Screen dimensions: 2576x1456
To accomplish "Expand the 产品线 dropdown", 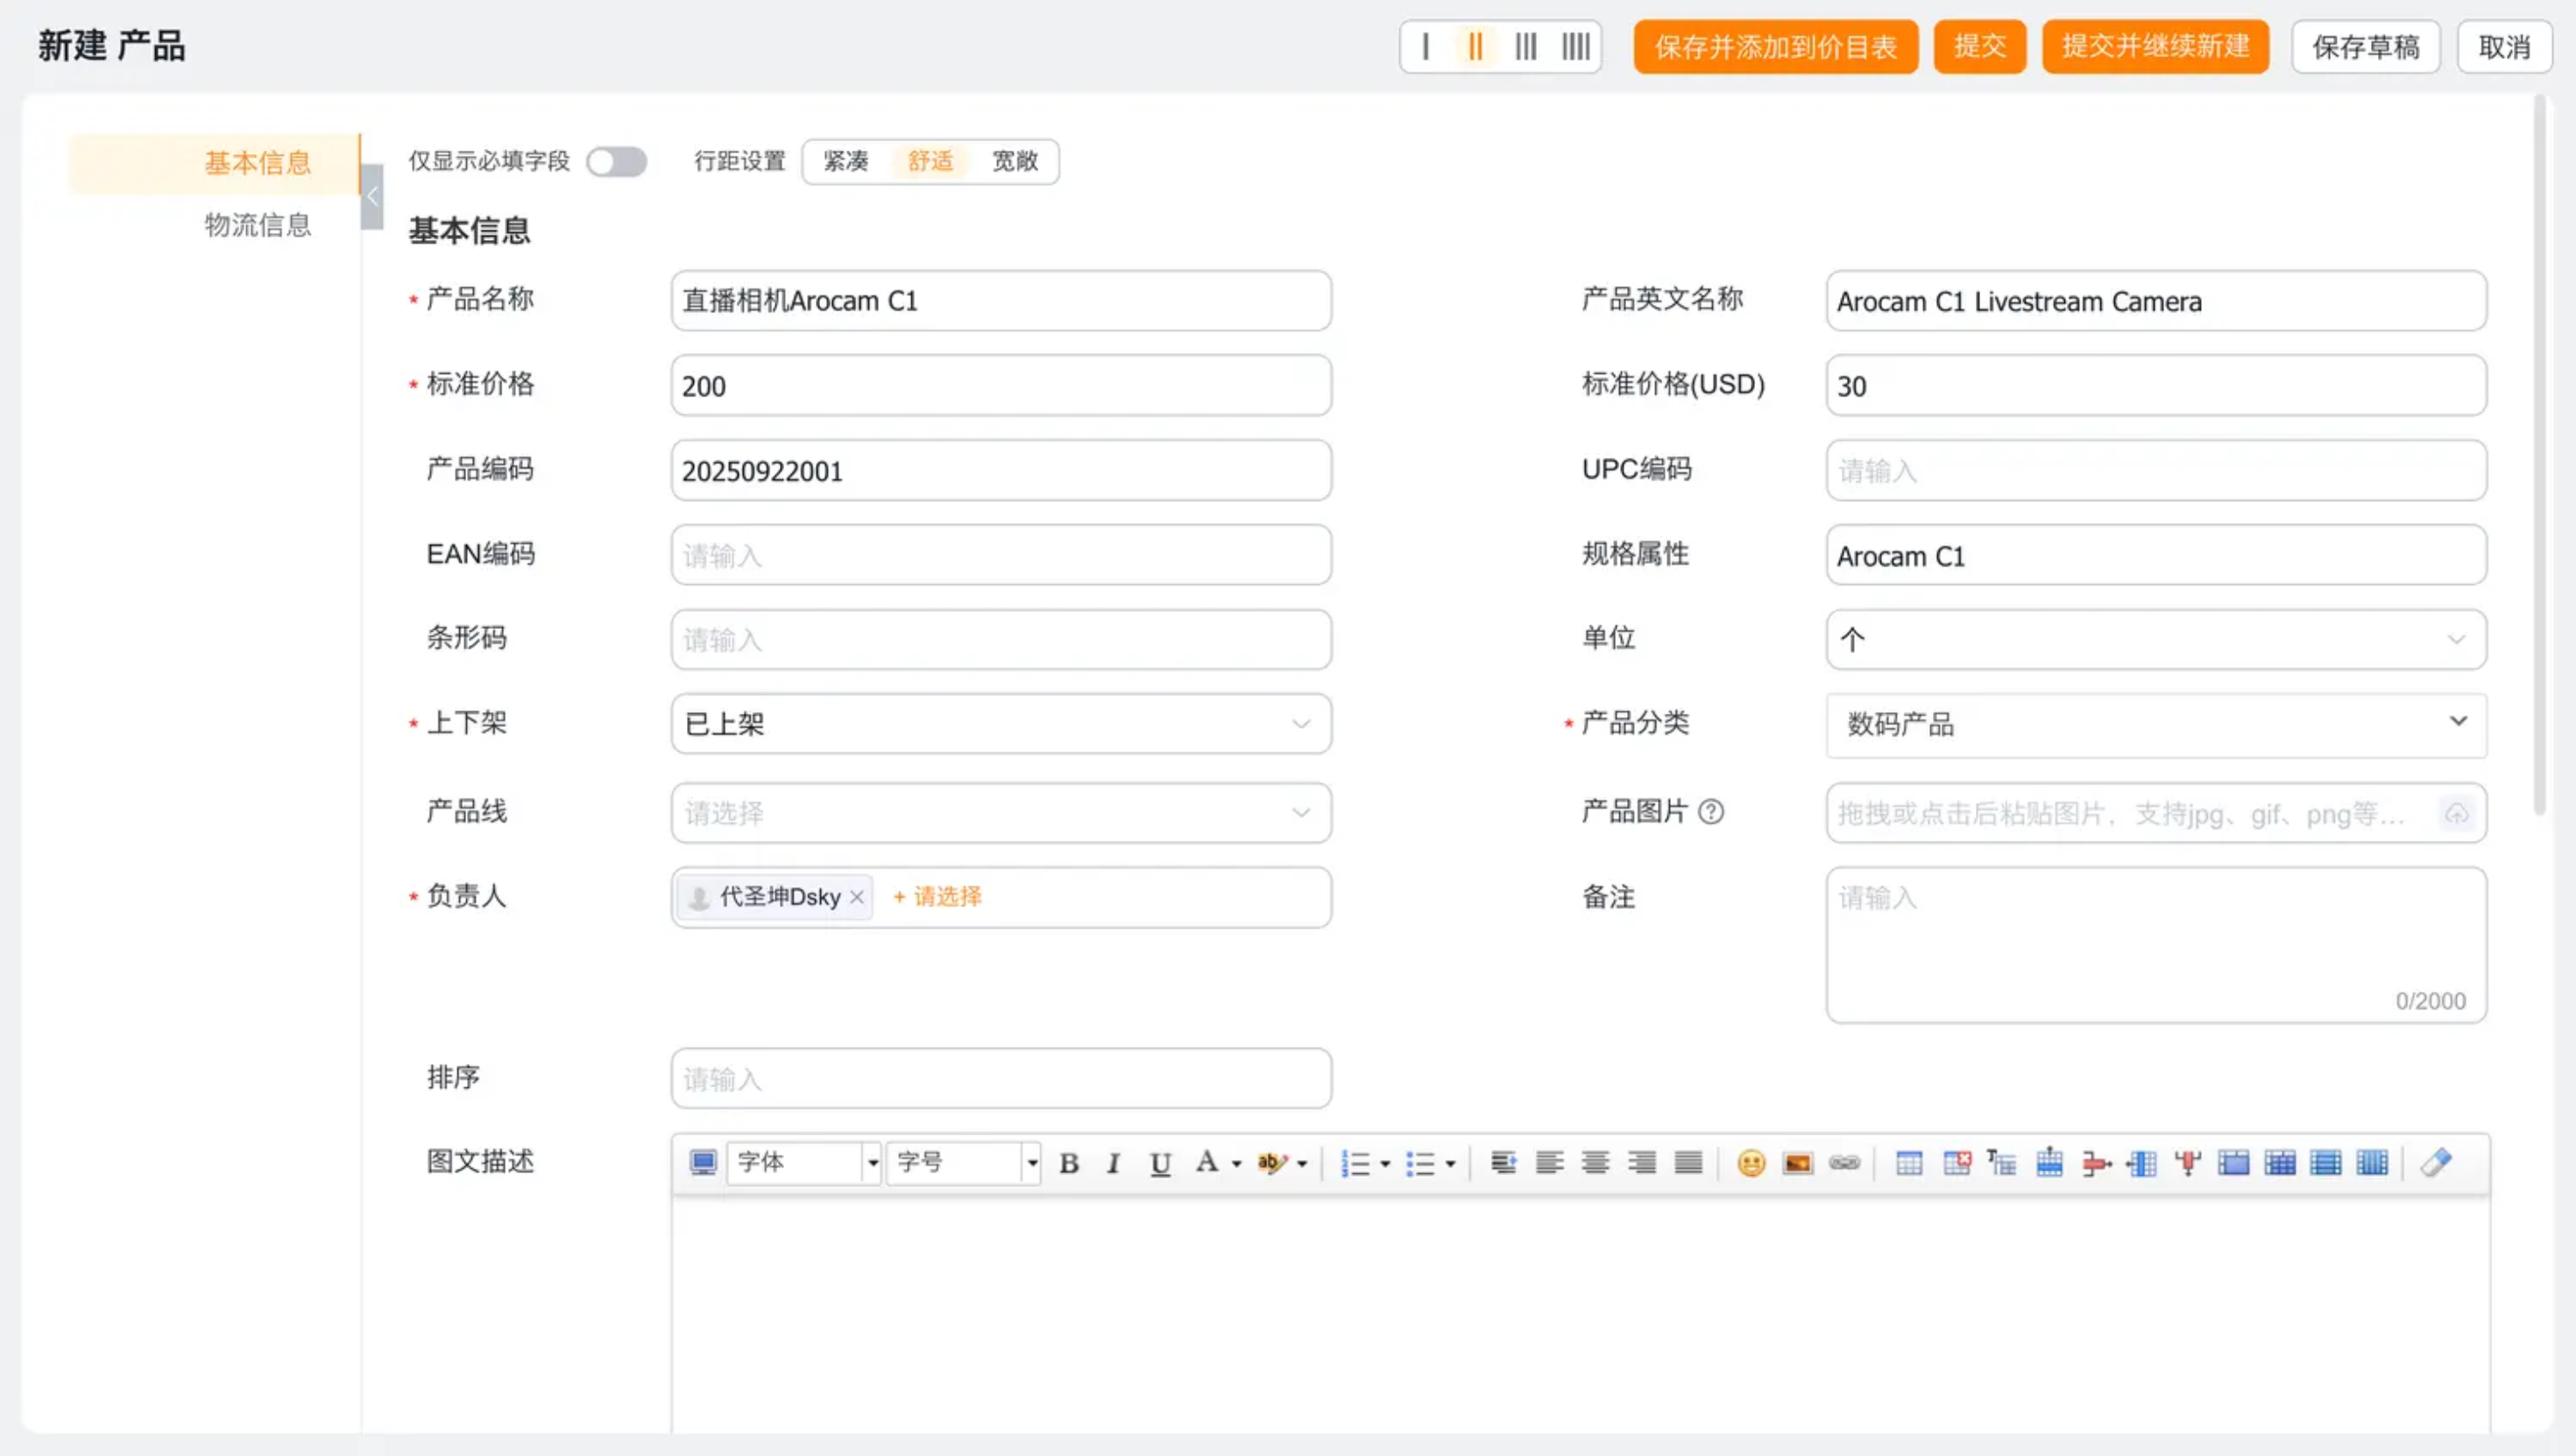I will coord(1000,813).
